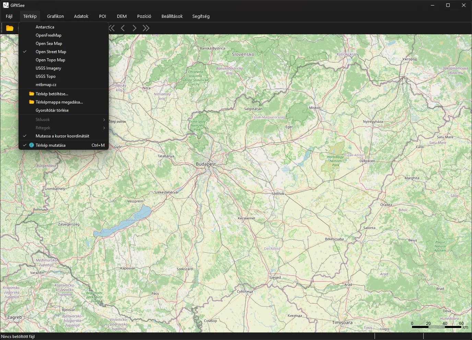Image resolution: width=472 pixels, height=340 pixels.
Task: Open the DEM menu
Action: pyautogui.click(x=122, y=16)
